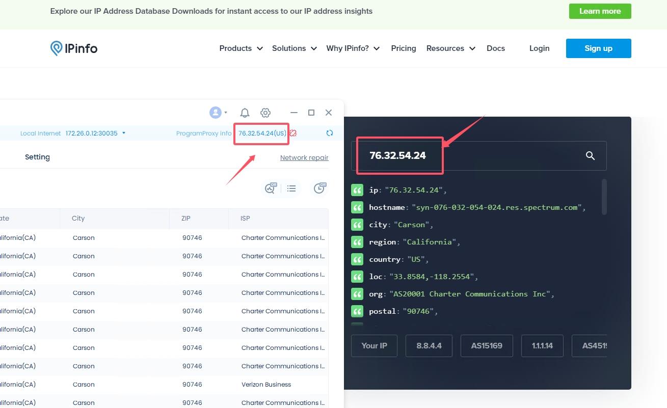The height and width of the screenshot is (408, 667).
Task: Click the list view icon
Action: (x=291, y=188)
